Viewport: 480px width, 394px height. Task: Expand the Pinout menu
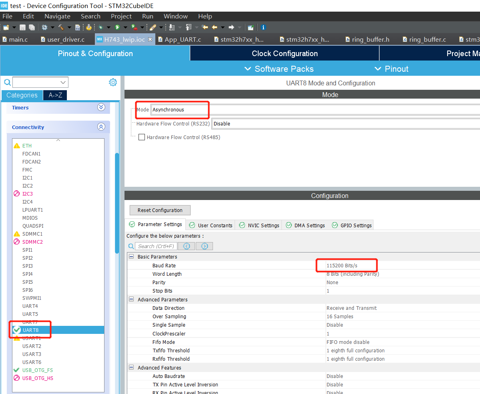click(x=392, y=69)
